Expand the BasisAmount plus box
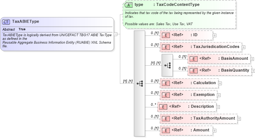The image size is (255, 138). (252, 59)
